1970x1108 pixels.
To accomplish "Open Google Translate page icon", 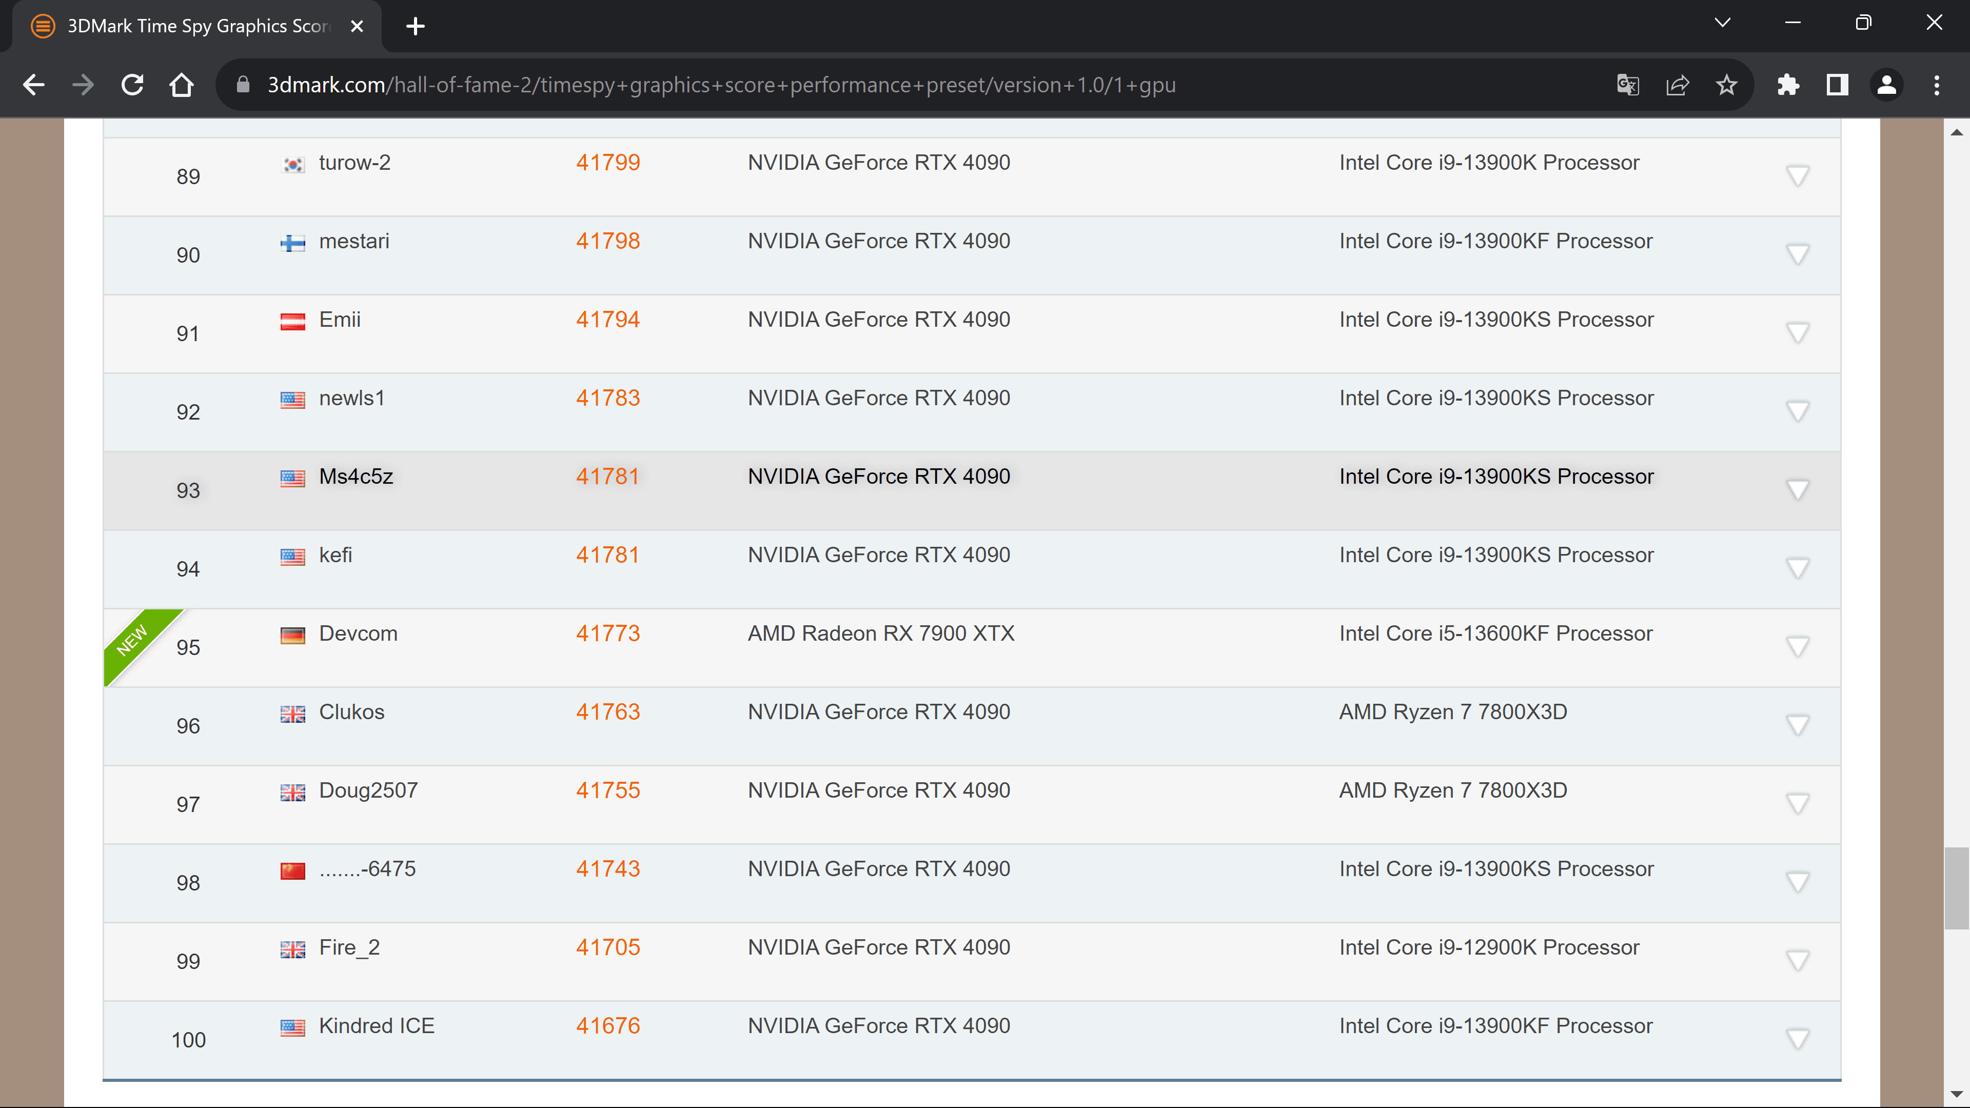I will (x=1627, y=85).
